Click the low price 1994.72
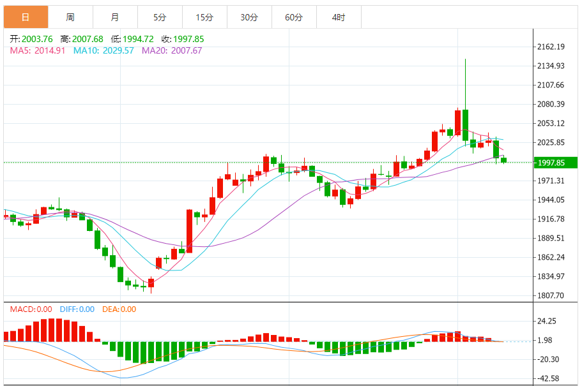Screen dimensions: 582x386 138,39
